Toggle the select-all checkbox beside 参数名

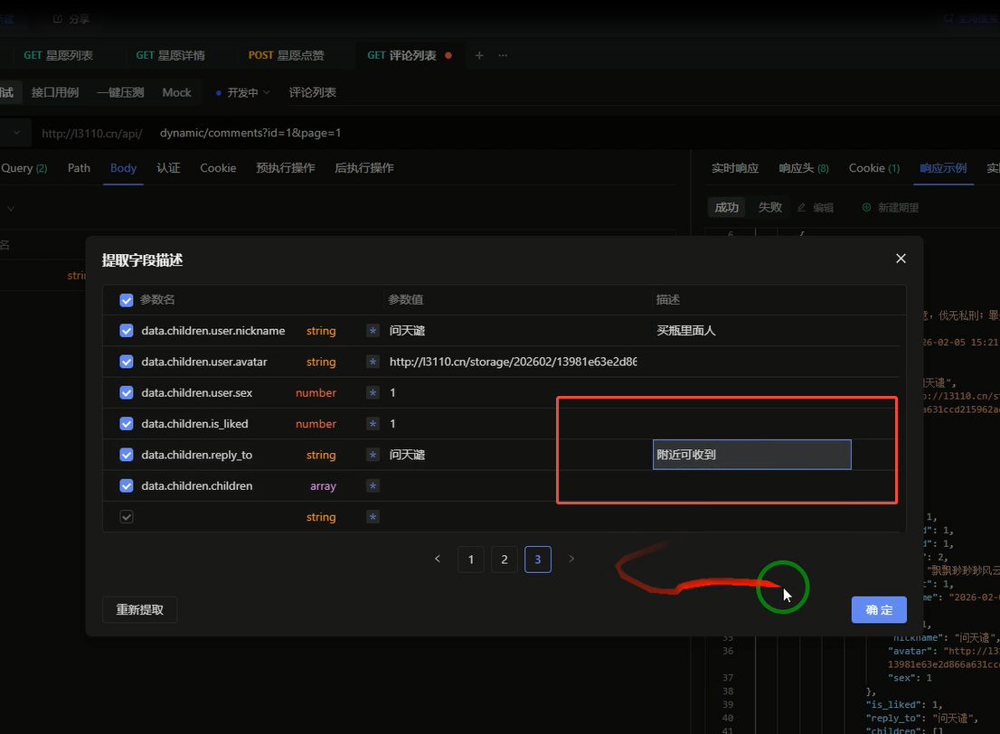(127, 299)
